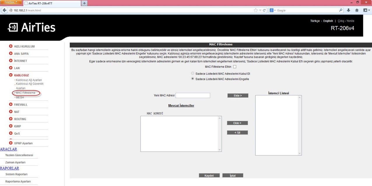372x186 pixels.
Task: Select 'Sadece Listedeki MAC Adreslerini Engelle' radio
Action: (x=192, y=79)
